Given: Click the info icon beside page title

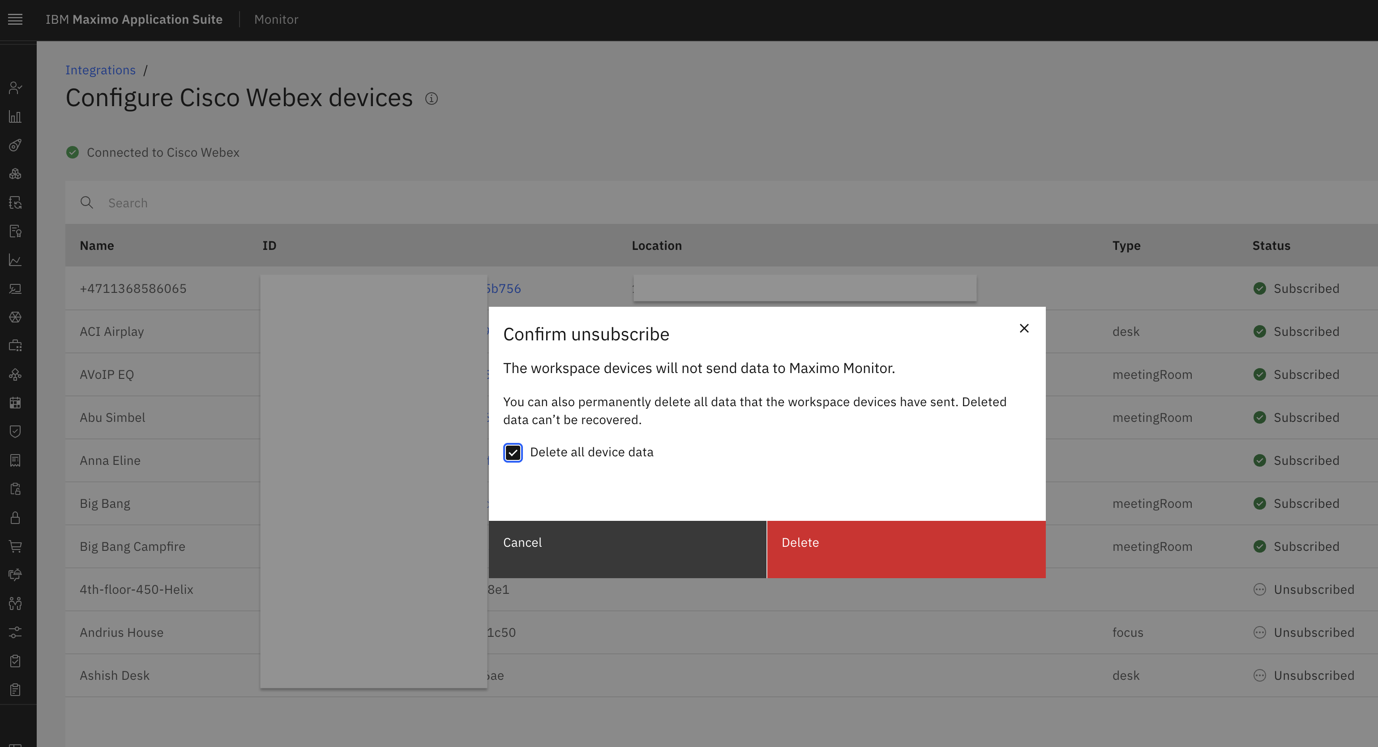Looking at the screenshot, I should (x=431, y=99).
